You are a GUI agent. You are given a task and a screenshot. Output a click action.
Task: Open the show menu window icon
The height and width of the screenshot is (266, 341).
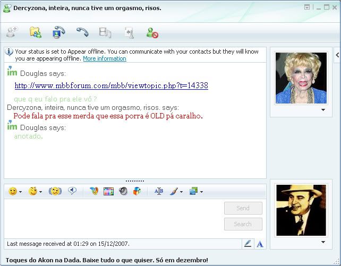[x=307, y=7]
